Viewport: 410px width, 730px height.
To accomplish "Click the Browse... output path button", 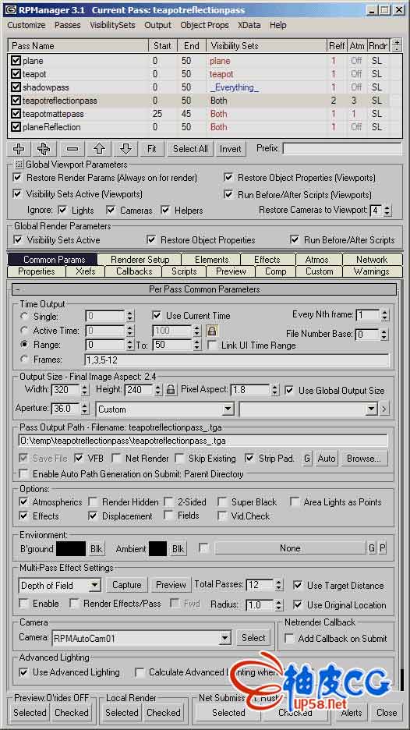I will [364, 459].
